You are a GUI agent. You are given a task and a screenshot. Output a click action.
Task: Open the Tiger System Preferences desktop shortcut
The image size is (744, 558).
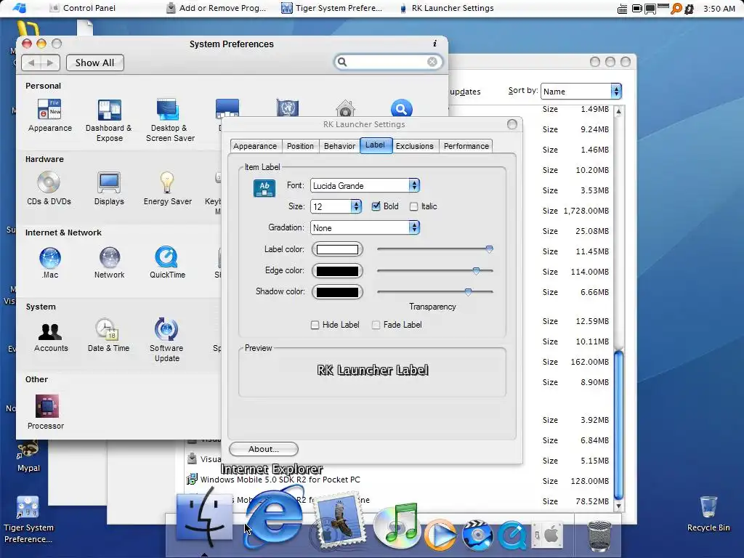tap(28, 520)
